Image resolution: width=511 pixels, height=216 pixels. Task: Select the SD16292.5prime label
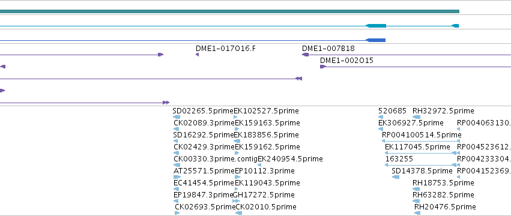tap(204, 135)
